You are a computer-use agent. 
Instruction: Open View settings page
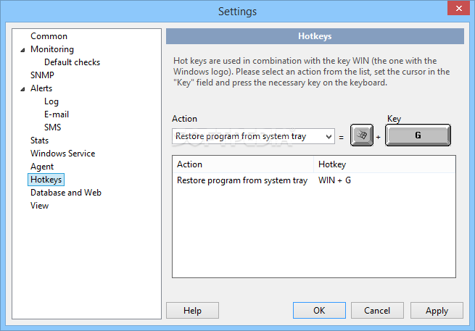click(39, 206)
